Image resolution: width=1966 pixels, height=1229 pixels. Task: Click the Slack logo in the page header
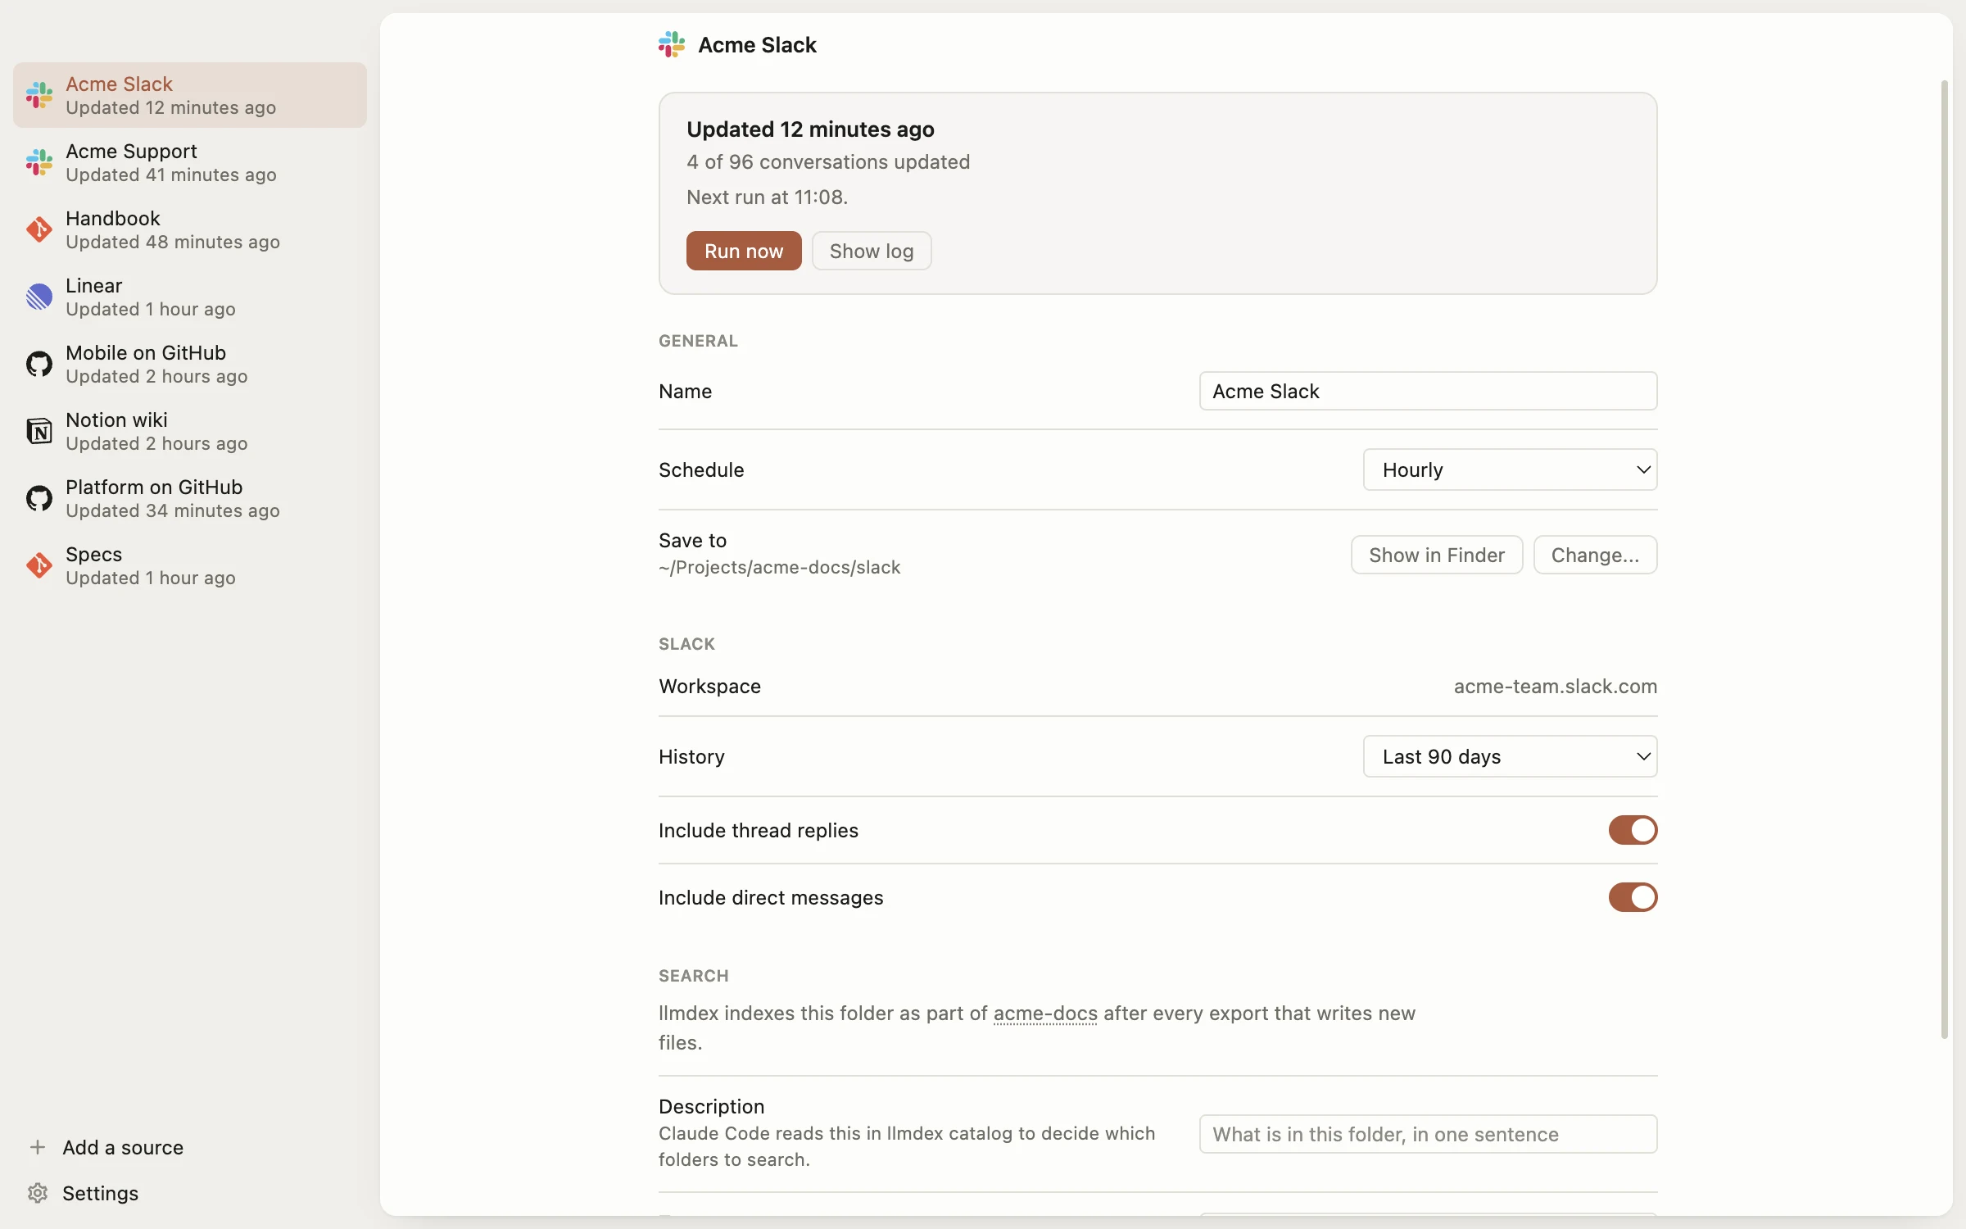coord(672,44)
